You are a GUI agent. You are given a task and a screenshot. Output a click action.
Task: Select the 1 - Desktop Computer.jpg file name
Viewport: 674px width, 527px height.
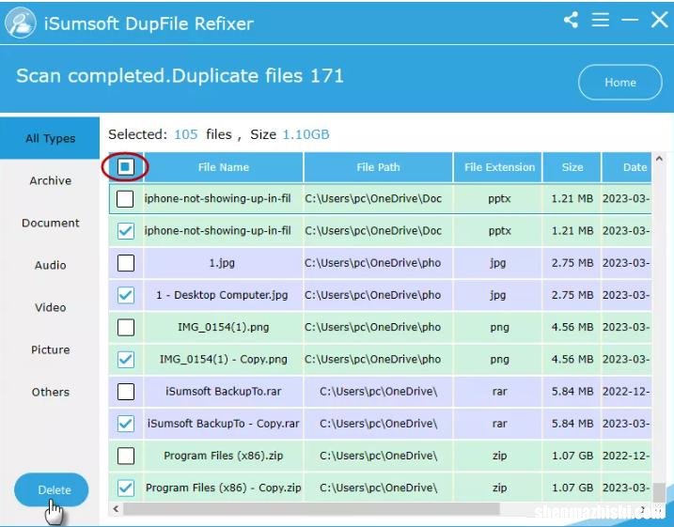click(x=222, y=295)
